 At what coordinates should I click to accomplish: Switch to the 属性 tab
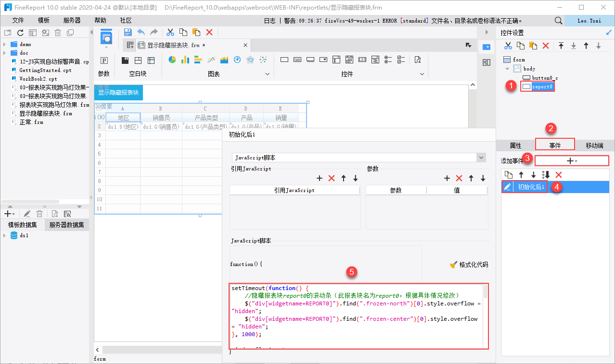(515, 146)
